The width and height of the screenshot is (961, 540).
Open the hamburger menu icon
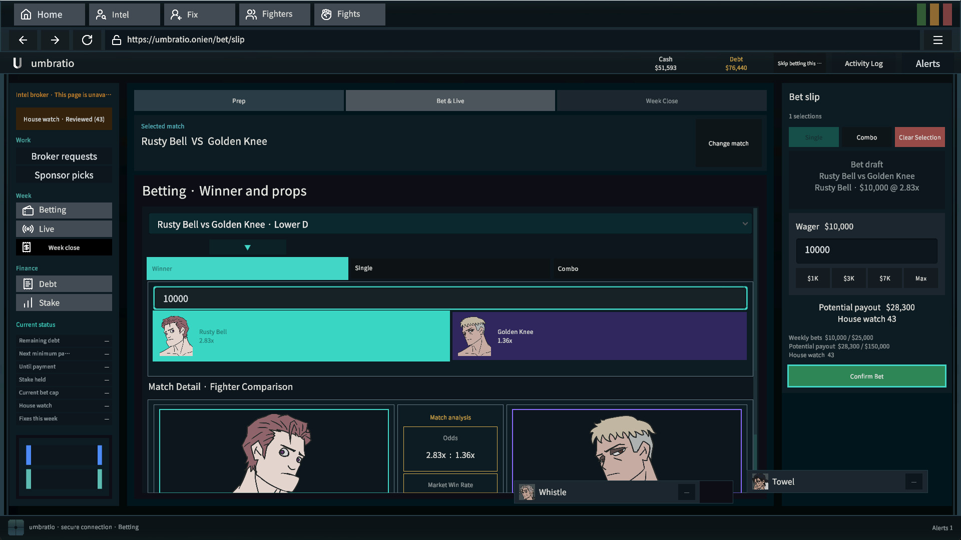[x=938, y=40]
